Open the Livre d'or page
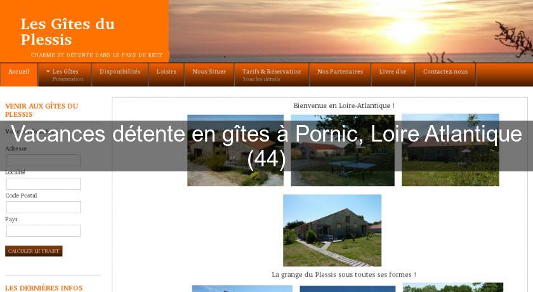533x292 pixels. tap(393, 74)
